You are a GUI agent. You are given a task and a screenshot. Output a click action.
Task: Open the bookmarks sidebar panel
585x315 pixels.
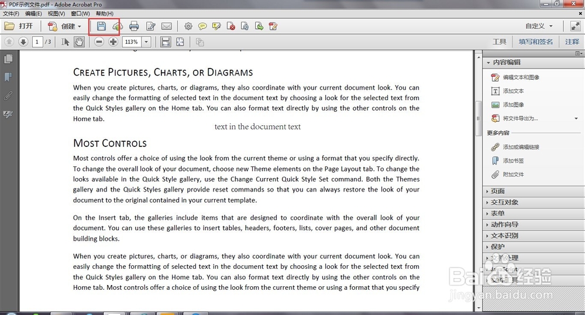(8, 77)
